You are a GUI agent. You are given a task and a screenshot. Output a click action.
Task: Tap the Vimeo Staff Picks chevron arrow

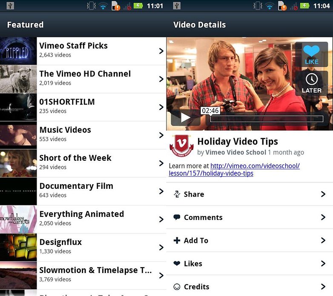tap(161, 51)
